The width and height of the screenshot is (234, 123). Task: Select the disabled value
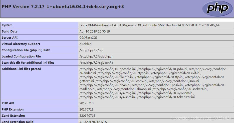86,44
